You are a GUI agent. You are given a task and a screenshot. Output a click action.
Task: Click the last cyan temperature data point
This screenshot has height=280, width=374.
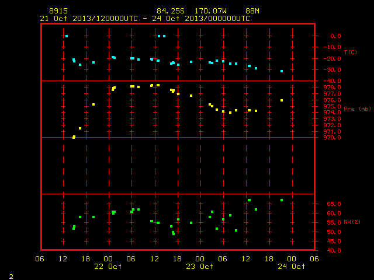[x=282, y=71]
